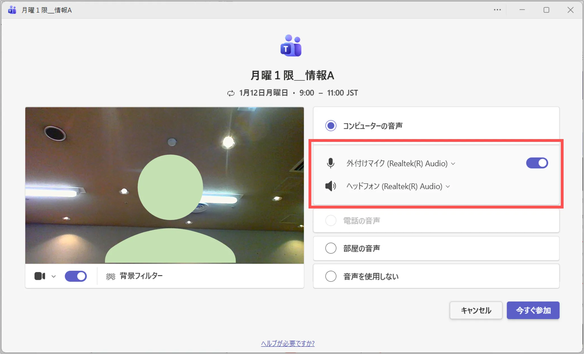Viewport: 584px width, 354px height.
Task: Select the 部屋の音声 radio option
Action: coord(331,248)
